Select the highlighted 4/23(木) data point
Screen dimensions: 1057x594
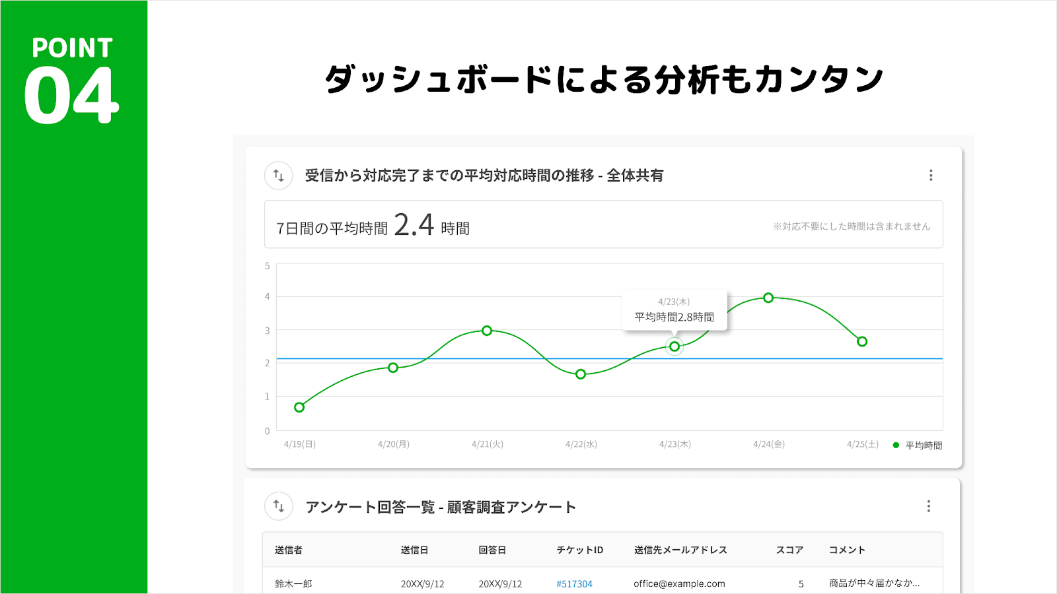674,346
